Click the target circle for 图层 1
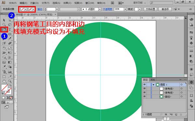Screen dimensions: 195x121 [x=181, y=85]
